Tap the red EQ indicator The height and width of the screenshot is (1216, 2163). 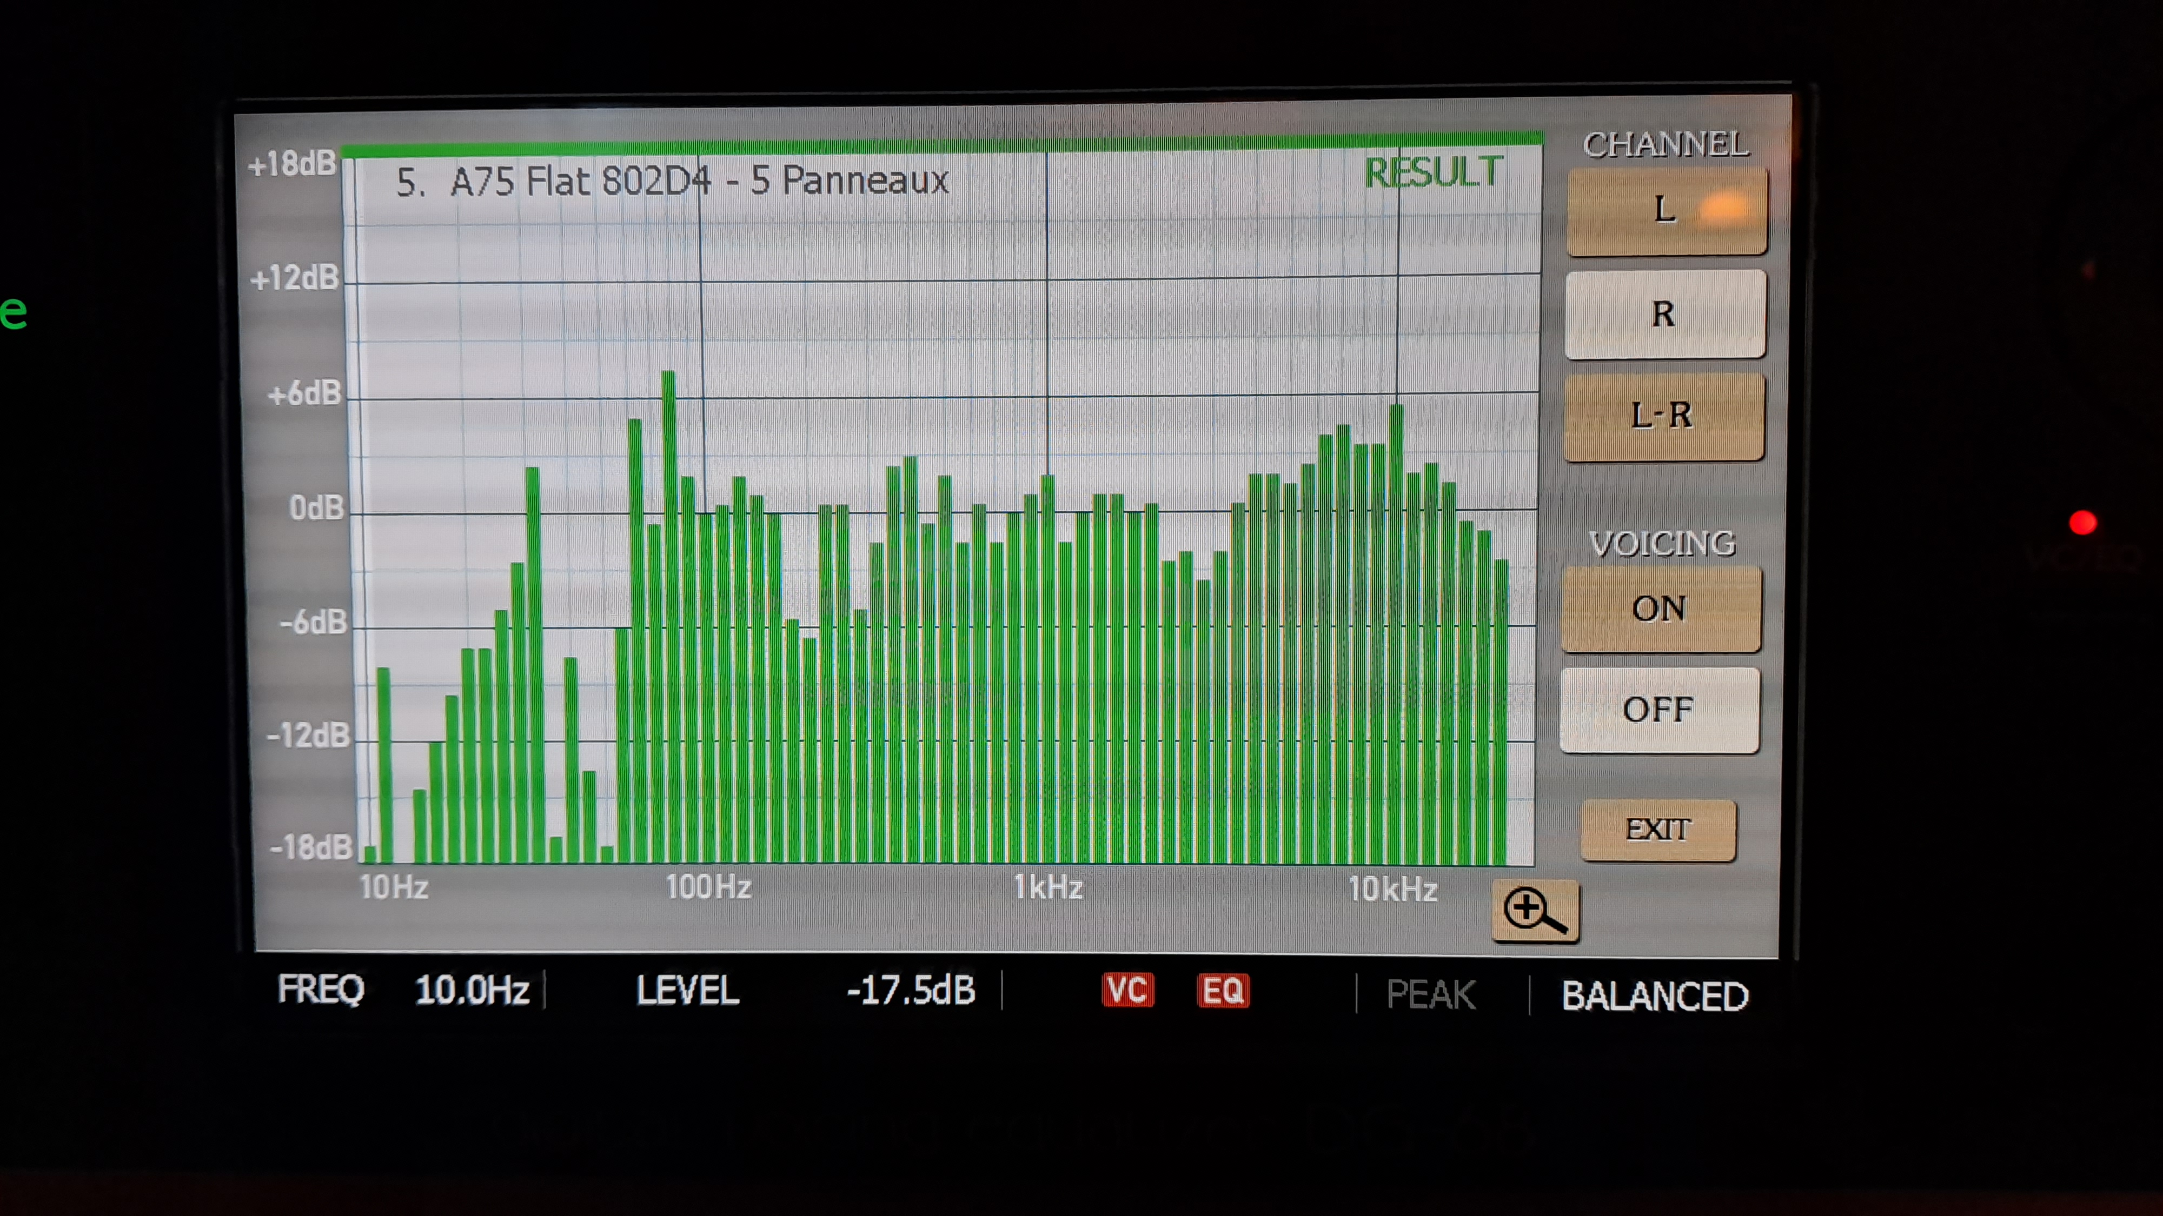tap(1223, 991)
